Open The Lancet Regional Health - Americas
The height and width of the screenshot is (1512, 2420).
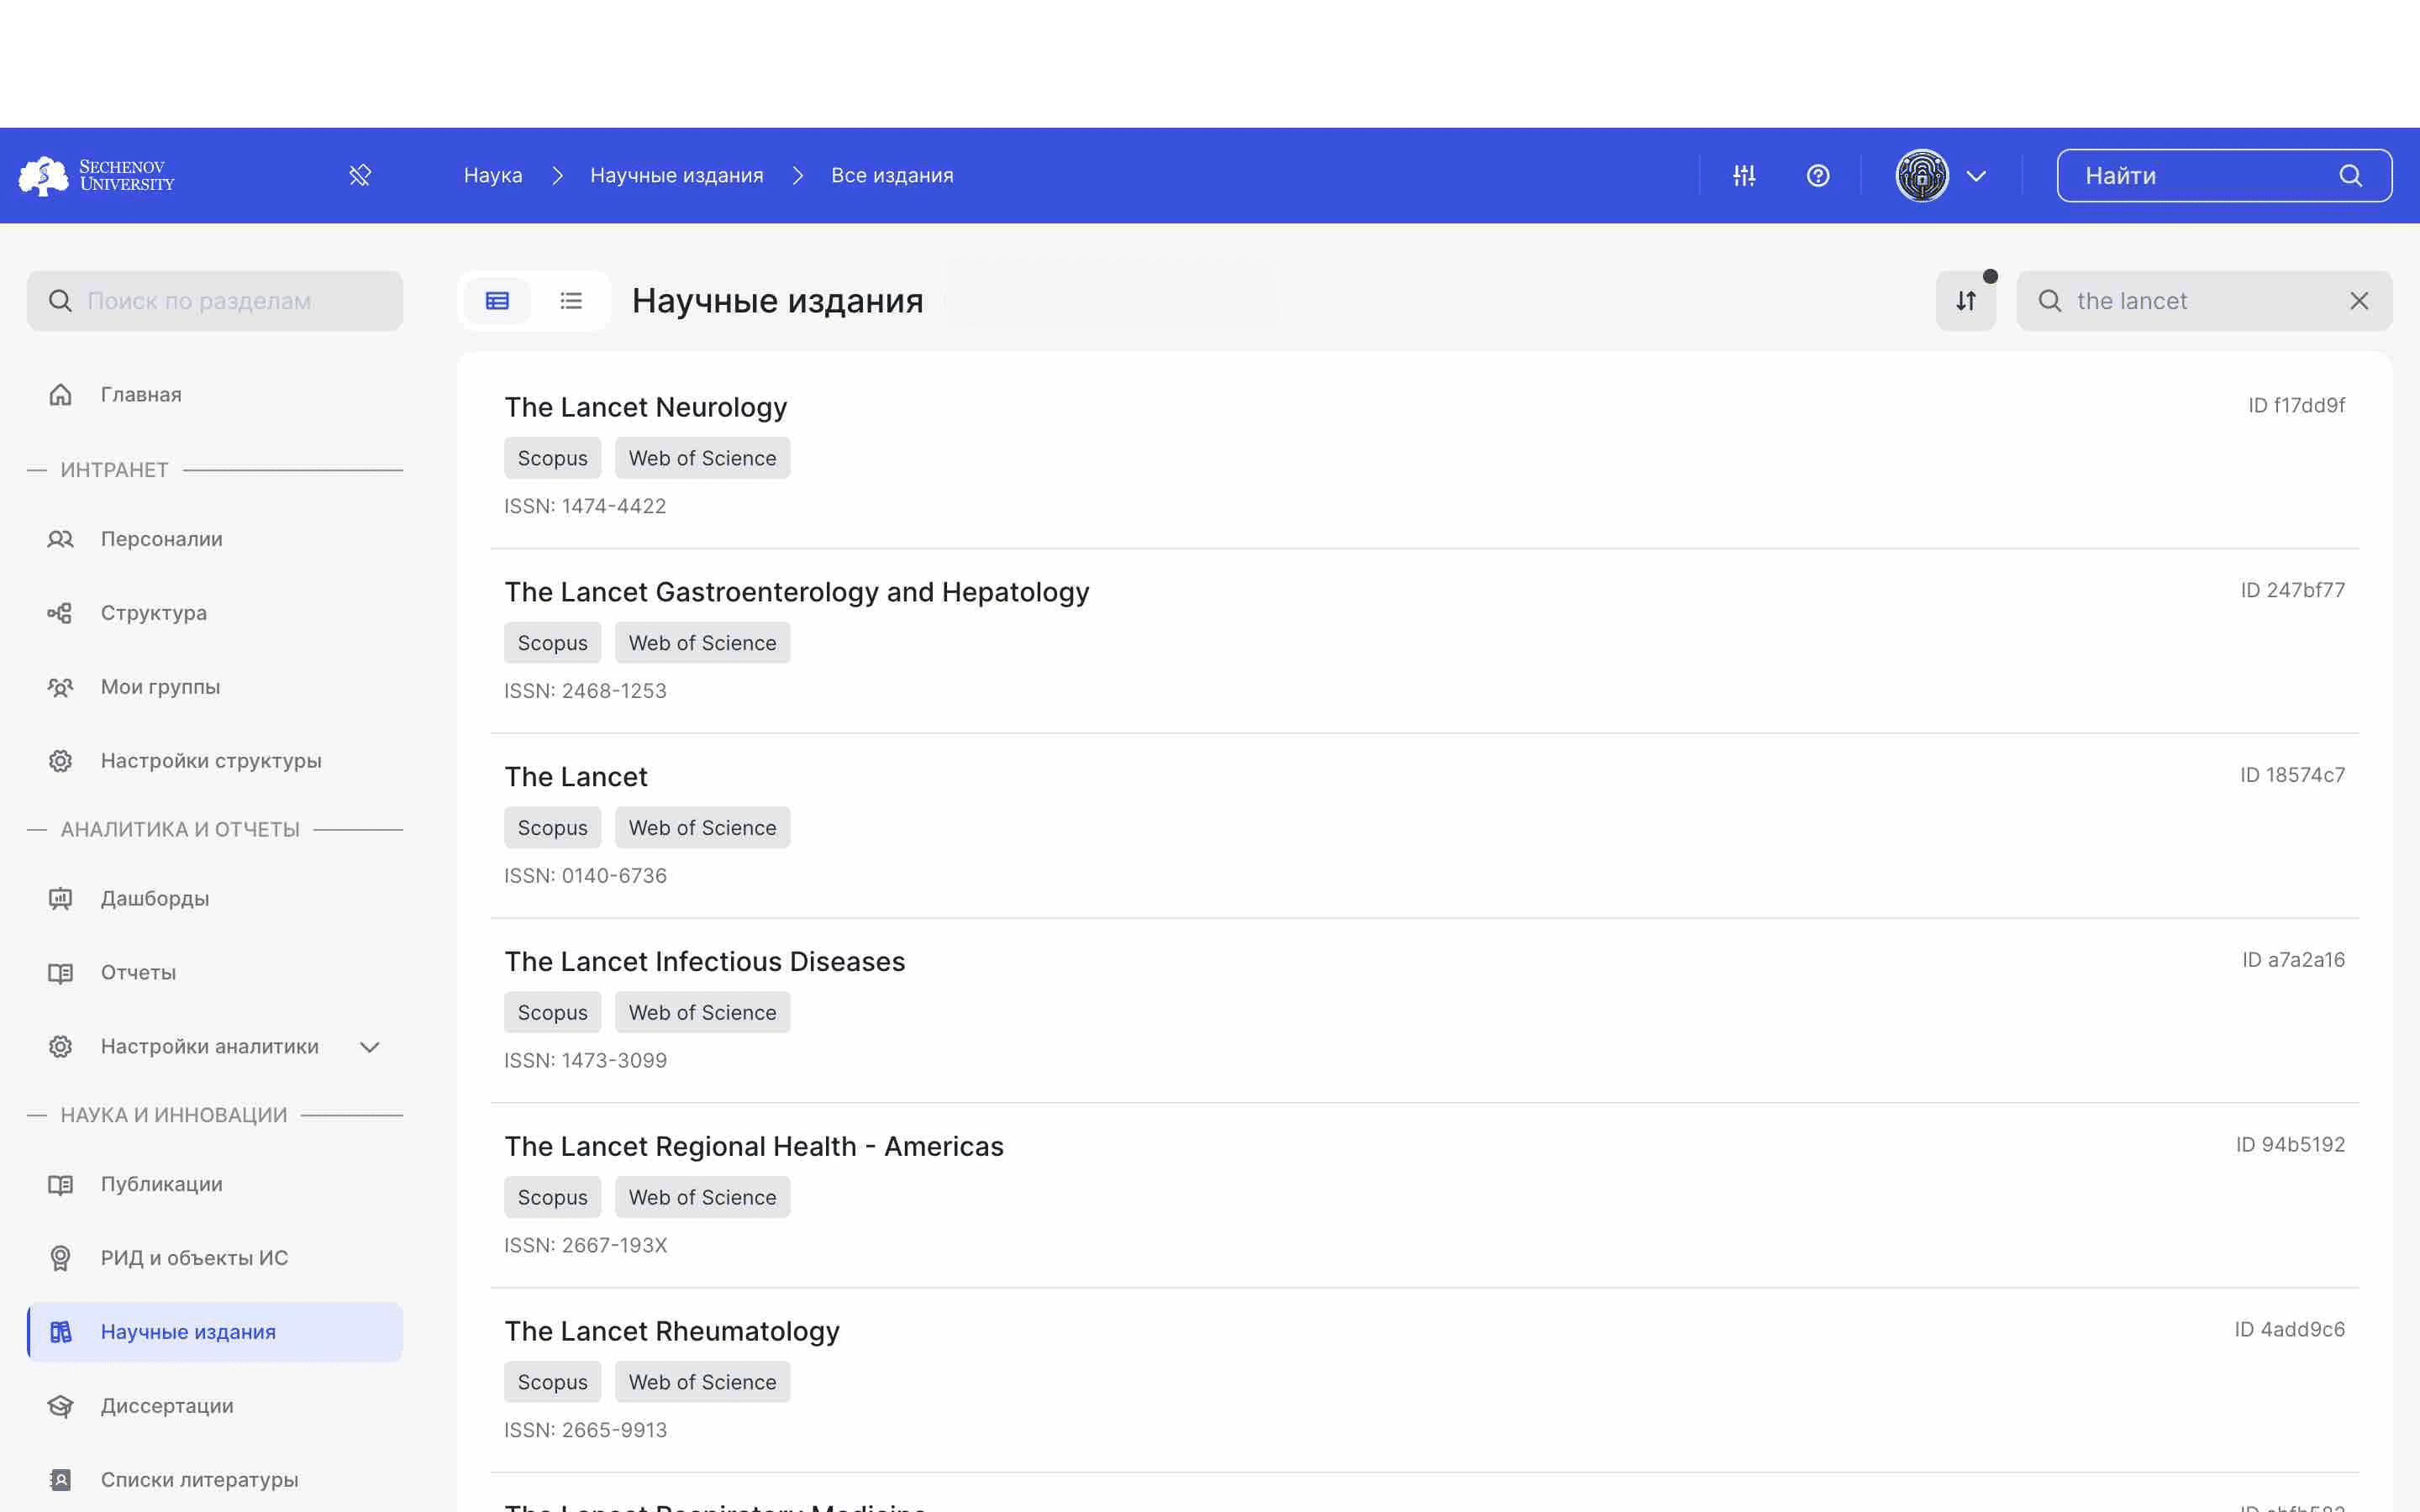click(x=753, y=1148)
